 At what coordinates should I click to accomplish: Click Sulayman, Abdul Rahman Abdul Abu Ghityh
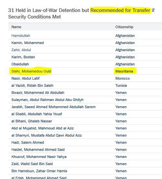tap(47, 100)
